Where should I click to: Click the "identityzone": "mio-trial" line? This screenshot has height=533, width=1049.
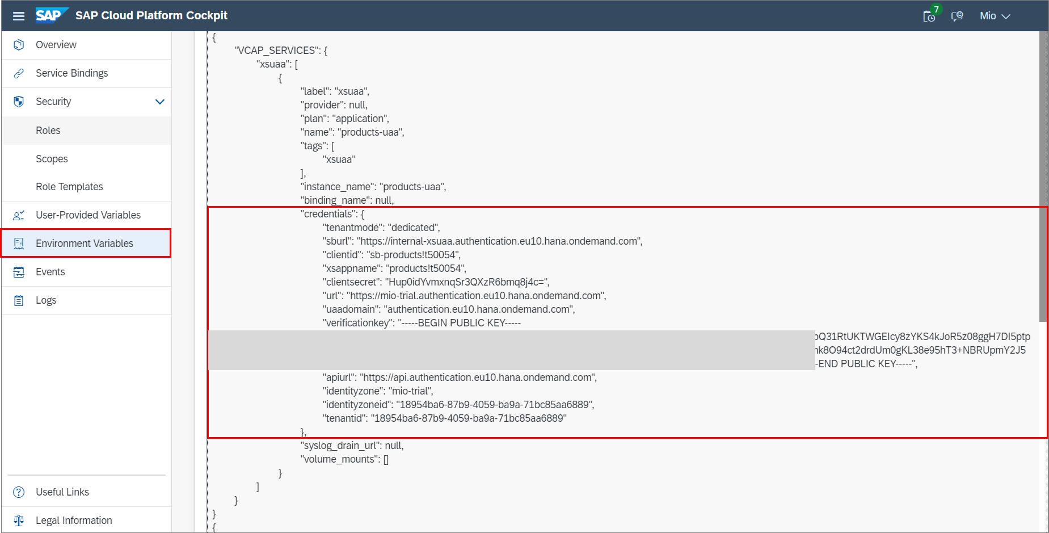[x=378, y=391]
